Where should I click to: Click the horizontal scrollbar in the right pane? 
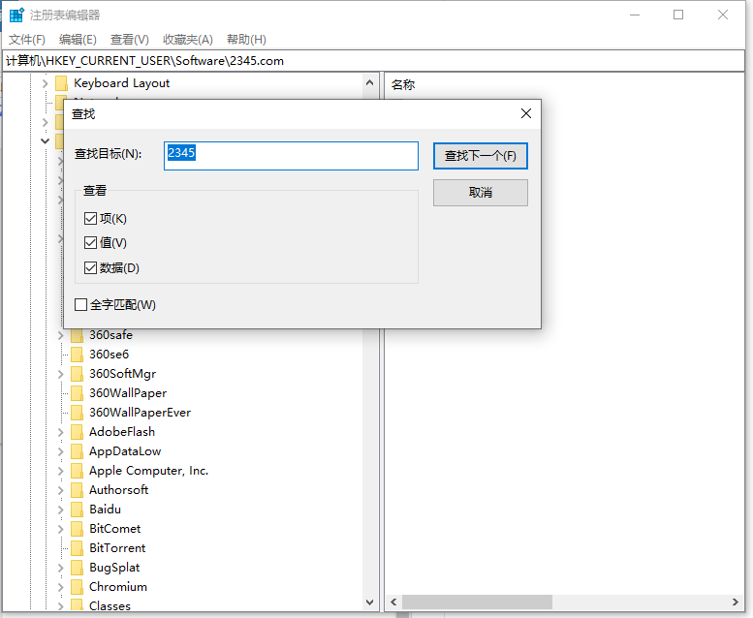point(477,603)
